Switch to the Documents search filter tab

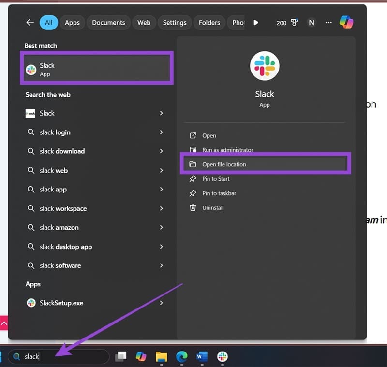coord(108,22)
